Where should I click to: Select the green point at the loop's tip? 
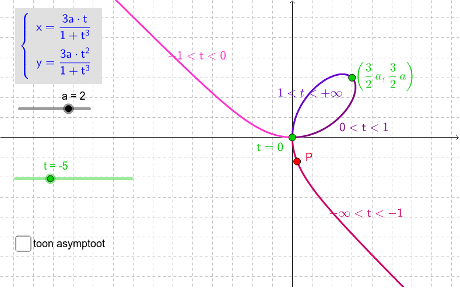pos(352,78)
